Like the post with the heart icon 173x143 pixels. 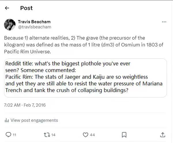[x=85, y=134]
